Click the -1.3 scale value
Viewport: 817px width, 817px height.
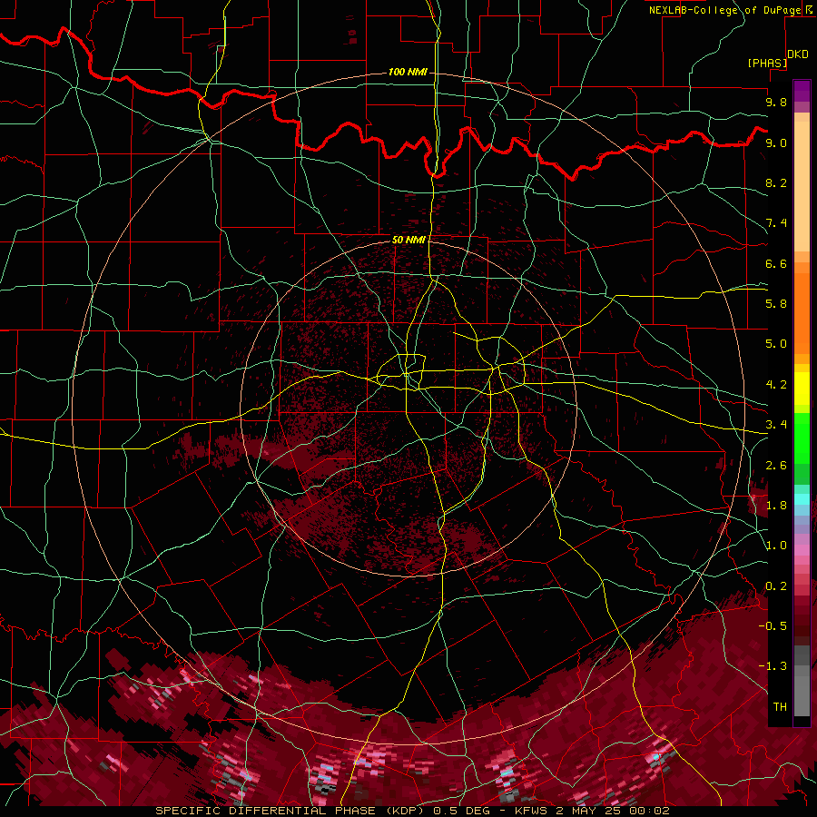point(773,666)
